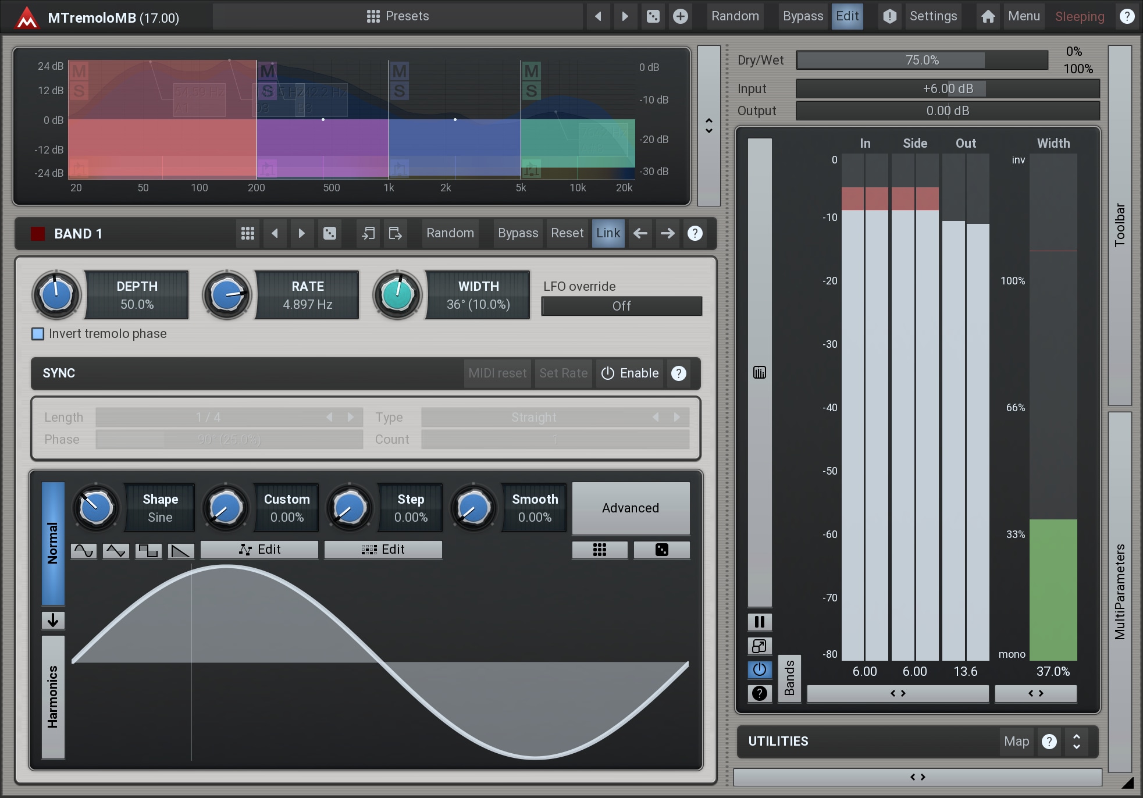Image resolution: width=1143 pixels, height=798 pixels.
Task: Click paste band settings icon
Action: pos(396,233)
